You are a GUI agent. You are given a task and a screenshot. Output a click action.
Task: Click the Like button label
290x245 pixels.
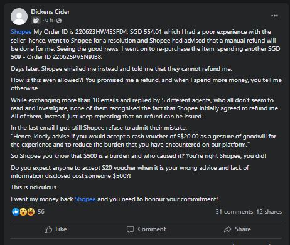click(61, 229)
